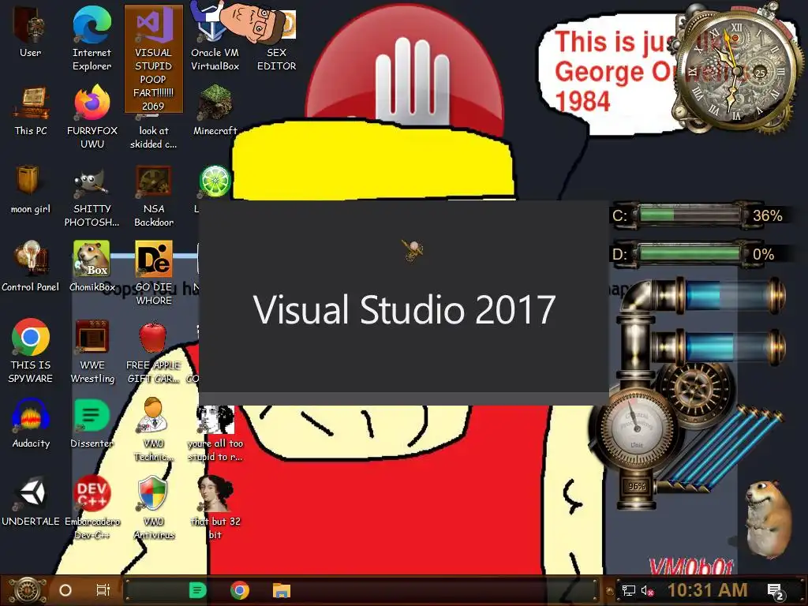
Task: Launch ChomikBox shortcut
Action: pyautogui.click(x=92, y=267)
